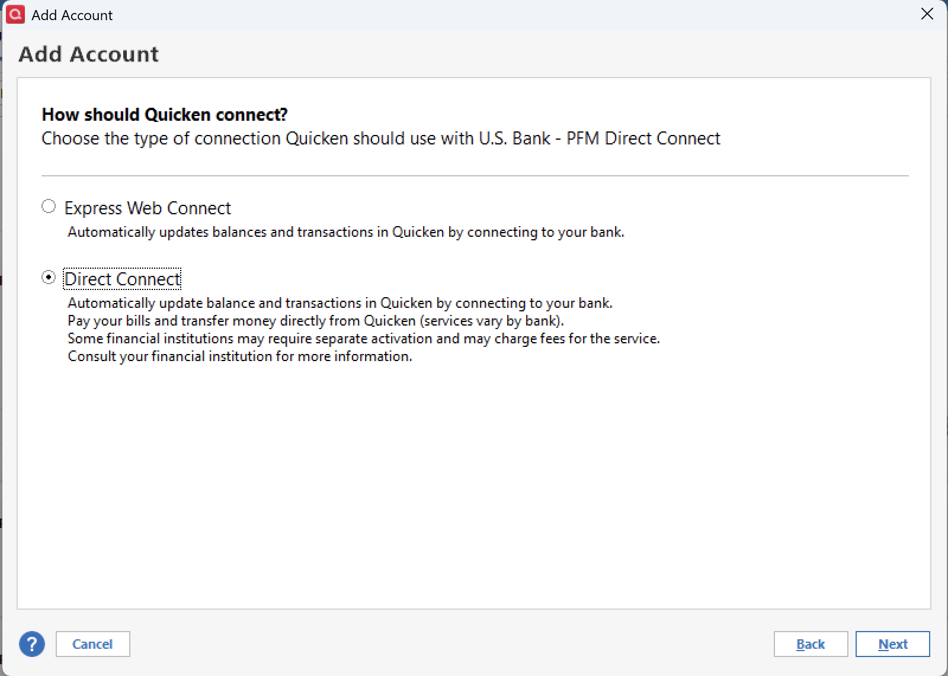
Task: Click the Express Web Connect description text
Action: tap(346, 232)
